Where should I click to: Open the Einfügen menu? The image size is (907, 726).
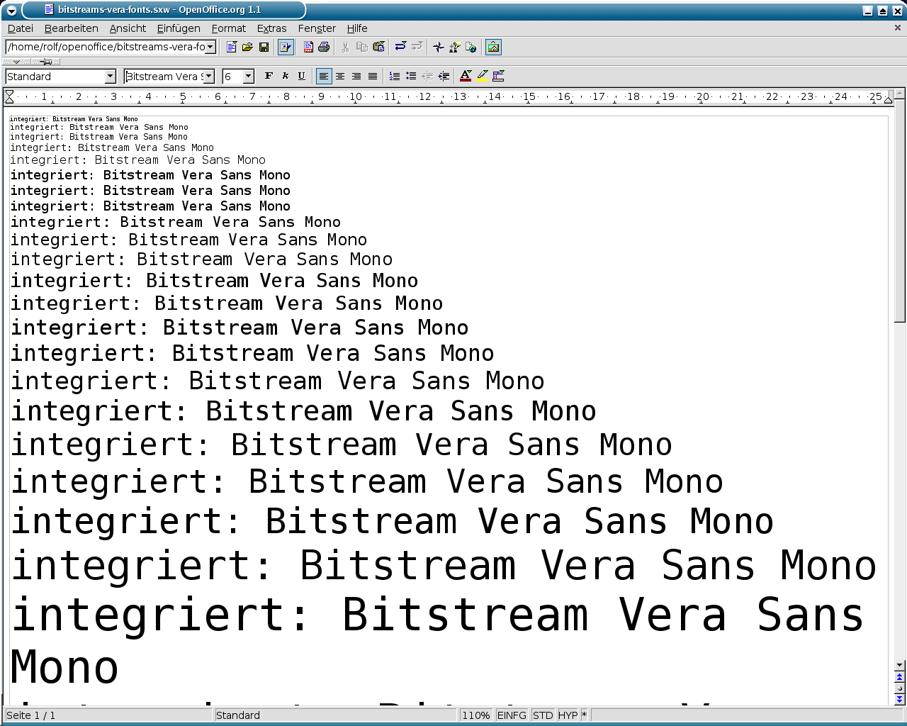pos(179,28)
